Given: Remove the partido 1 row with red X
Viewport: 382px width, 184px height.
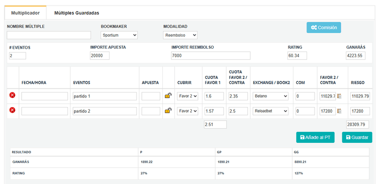Looking at the screenshot, I should point(13,96).
